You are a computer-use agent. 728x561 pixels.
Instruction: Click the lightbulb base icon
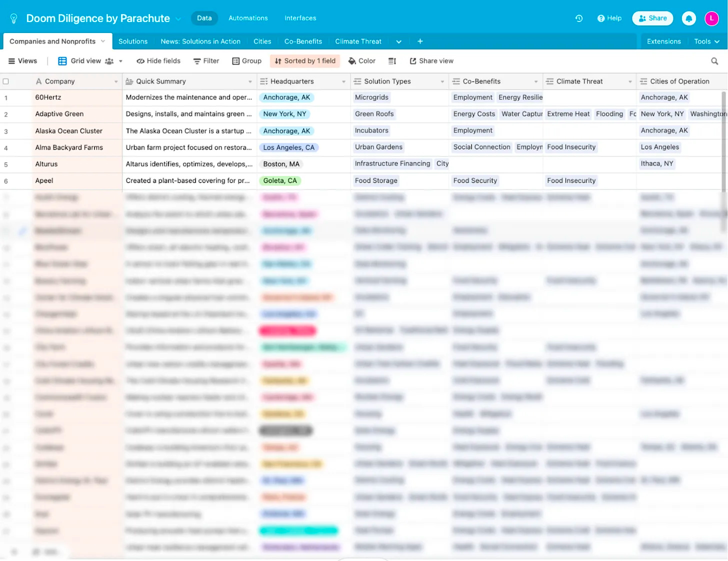click(x=14, y=18)
